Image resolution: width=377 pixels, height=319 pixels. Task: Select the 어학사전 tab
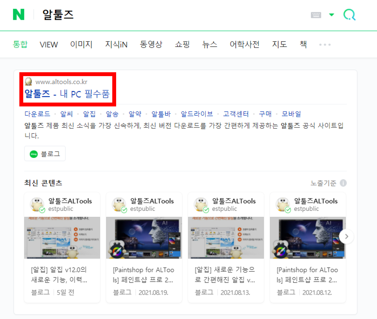click(x=244, y=44)
